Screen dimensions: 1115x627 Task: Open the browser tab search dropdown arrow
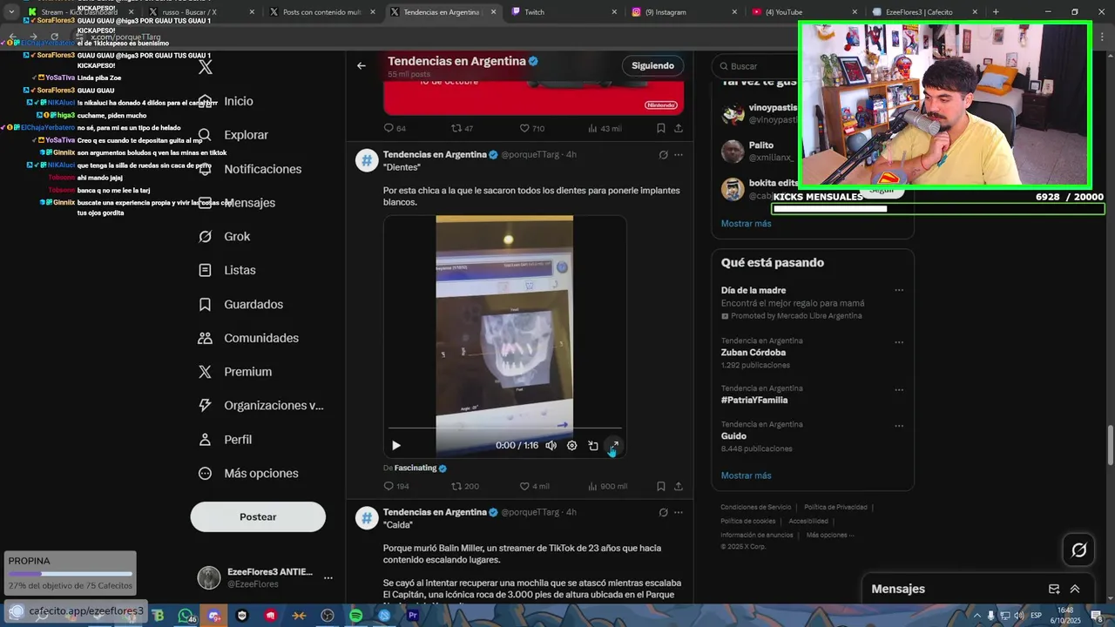tap(11, 12)
